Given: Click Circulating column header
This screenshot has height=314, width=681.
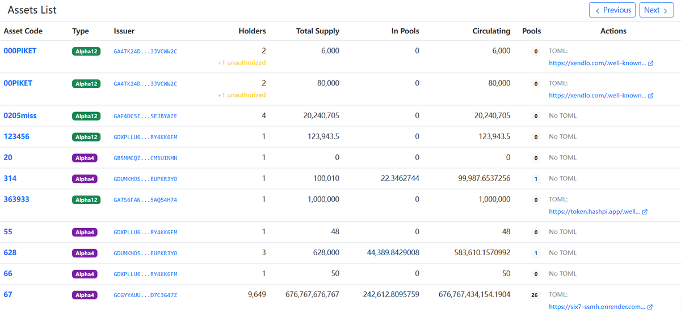Looking at the screenshot, I should click(491, 31).
